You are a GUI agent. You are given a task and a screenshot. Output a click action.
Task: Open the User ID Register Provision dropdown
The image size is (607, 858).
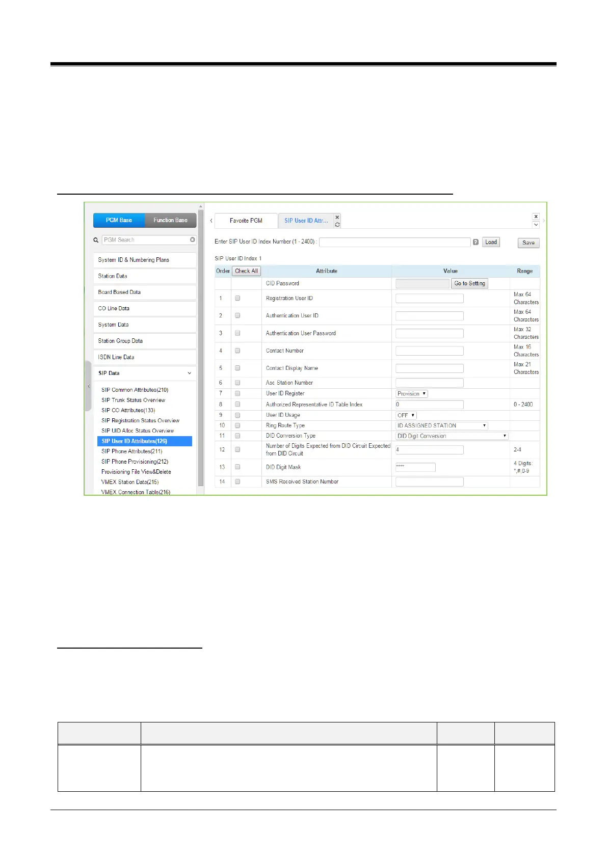click(x=412, y=394)
